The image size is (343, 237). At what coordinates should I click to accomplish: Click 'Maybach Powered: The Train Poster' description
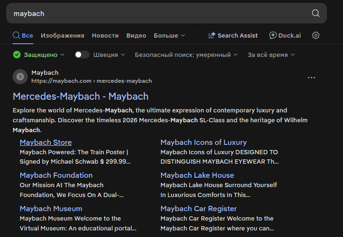coord(75,157)
